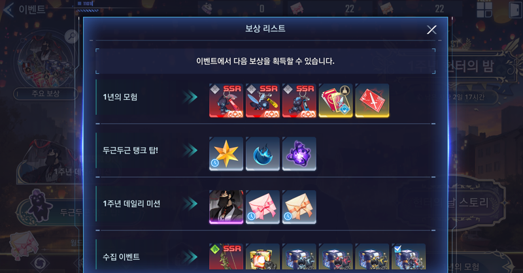Expand the 1년의 모험 chevron arrows
The width and height of the screenshot is (523, 273).
coord(190,97)
